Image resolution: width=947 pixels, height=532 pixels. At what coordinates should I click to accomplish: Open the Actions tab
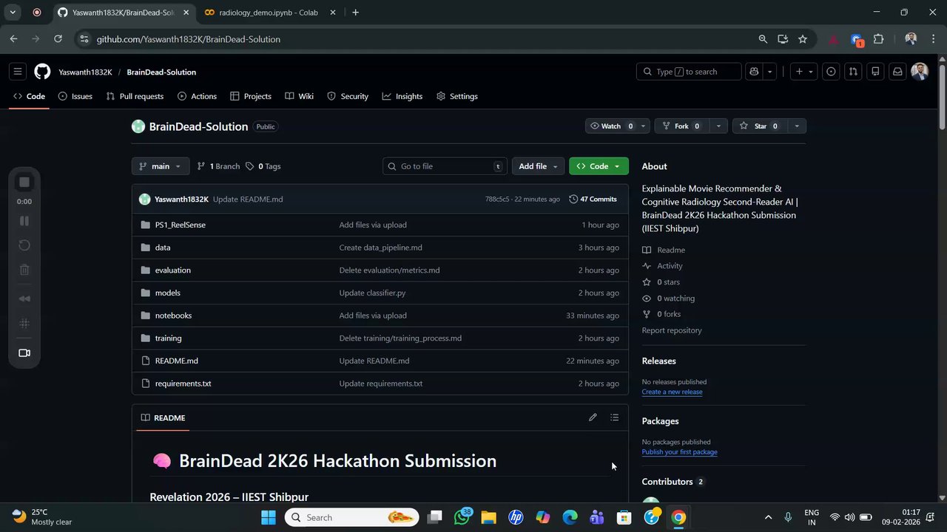(x=197, y=96)
